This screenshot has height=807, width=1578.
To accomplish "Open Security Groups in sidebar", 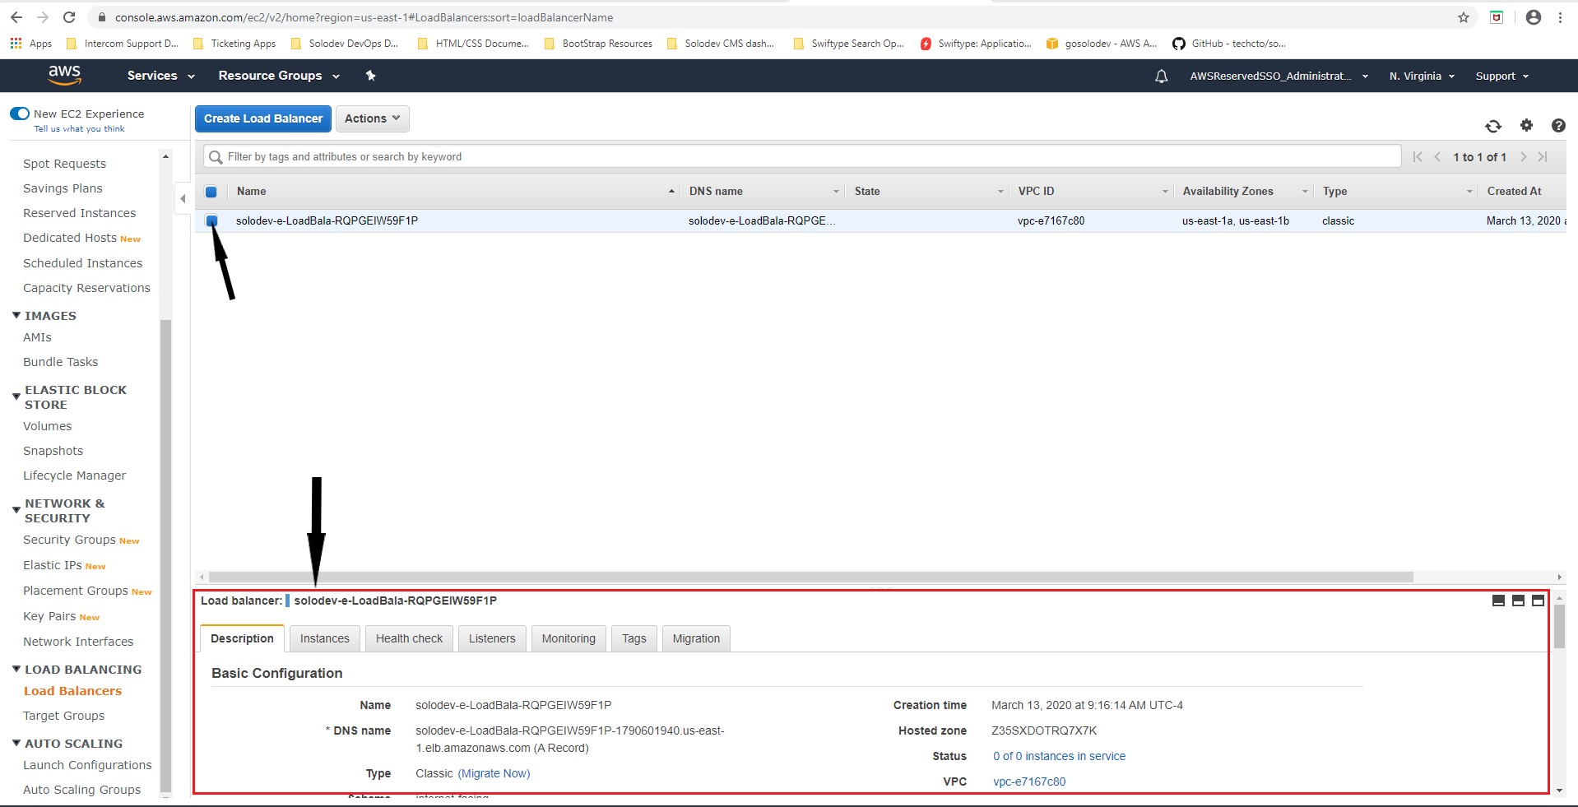I will click(x=69, y=540).
